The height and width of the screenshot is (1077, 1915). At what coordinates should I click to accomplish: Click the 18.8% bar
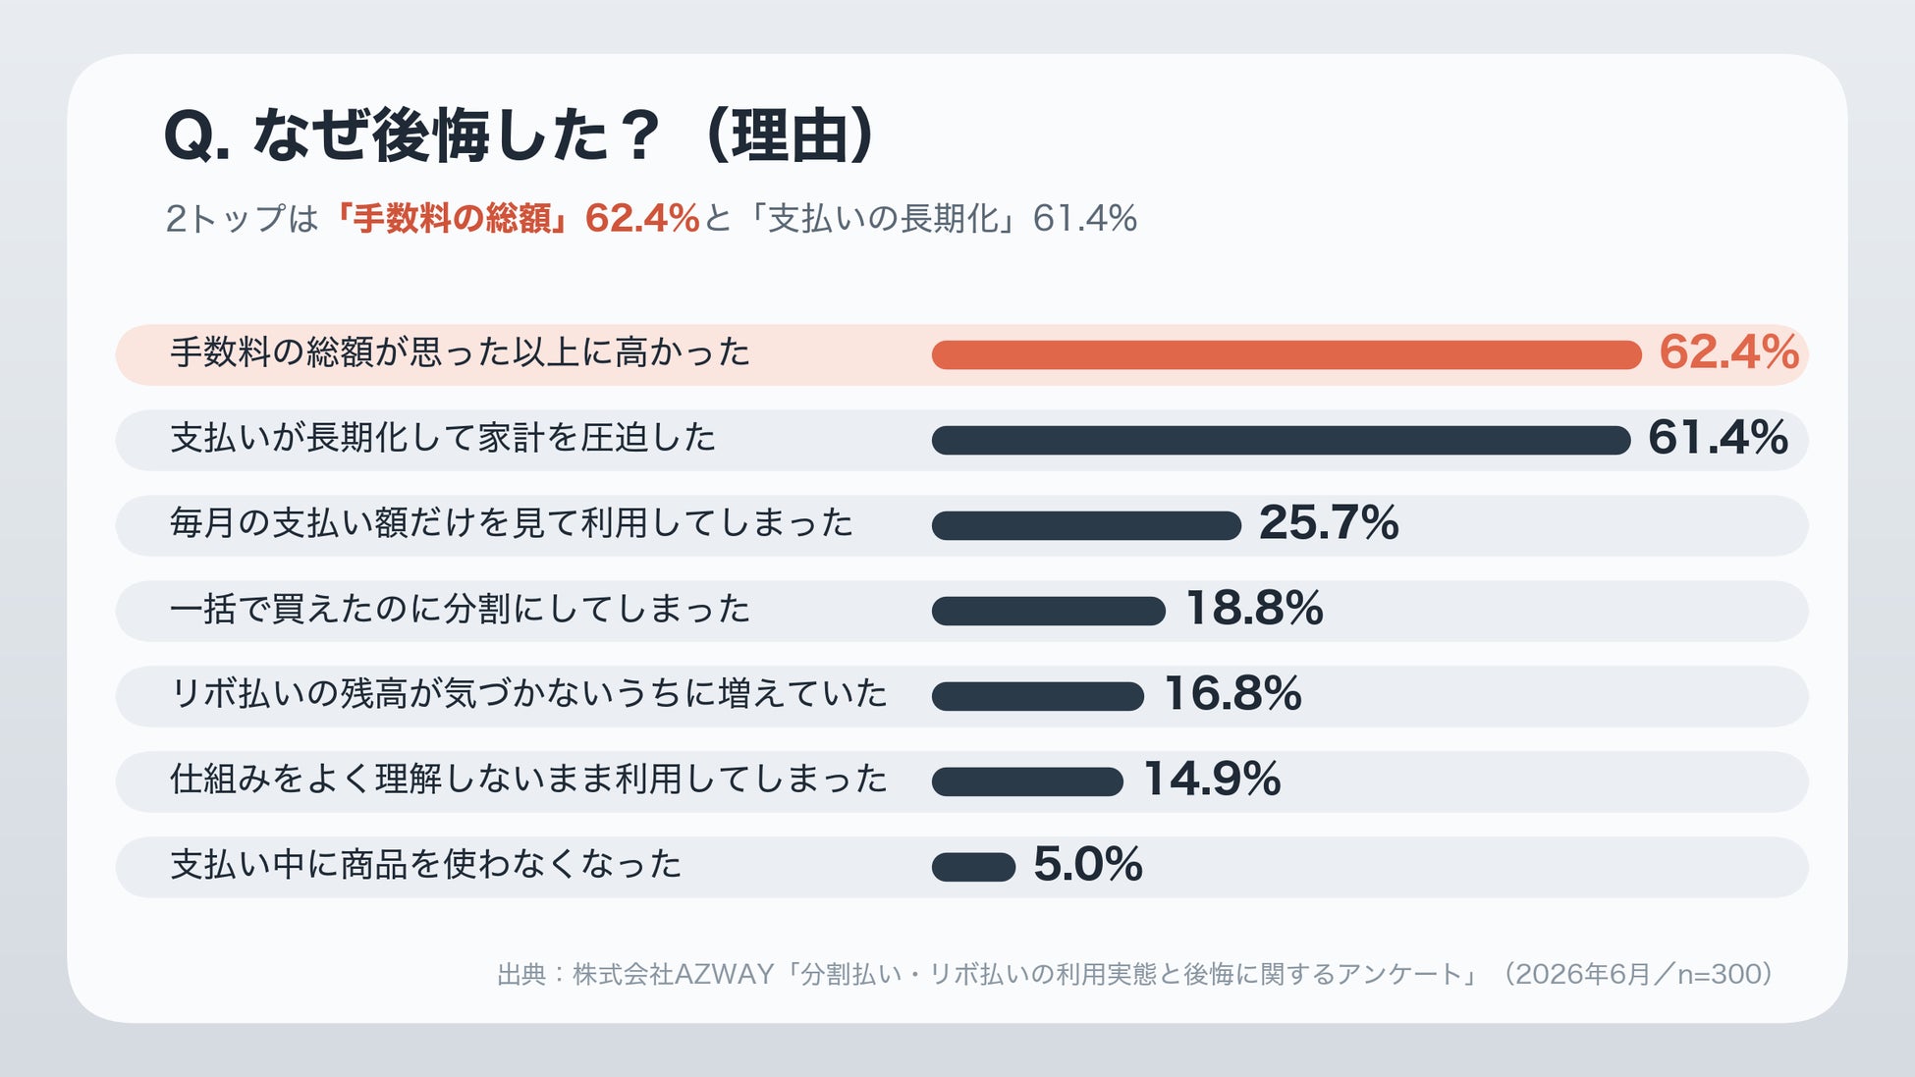tap(1048, 612)
